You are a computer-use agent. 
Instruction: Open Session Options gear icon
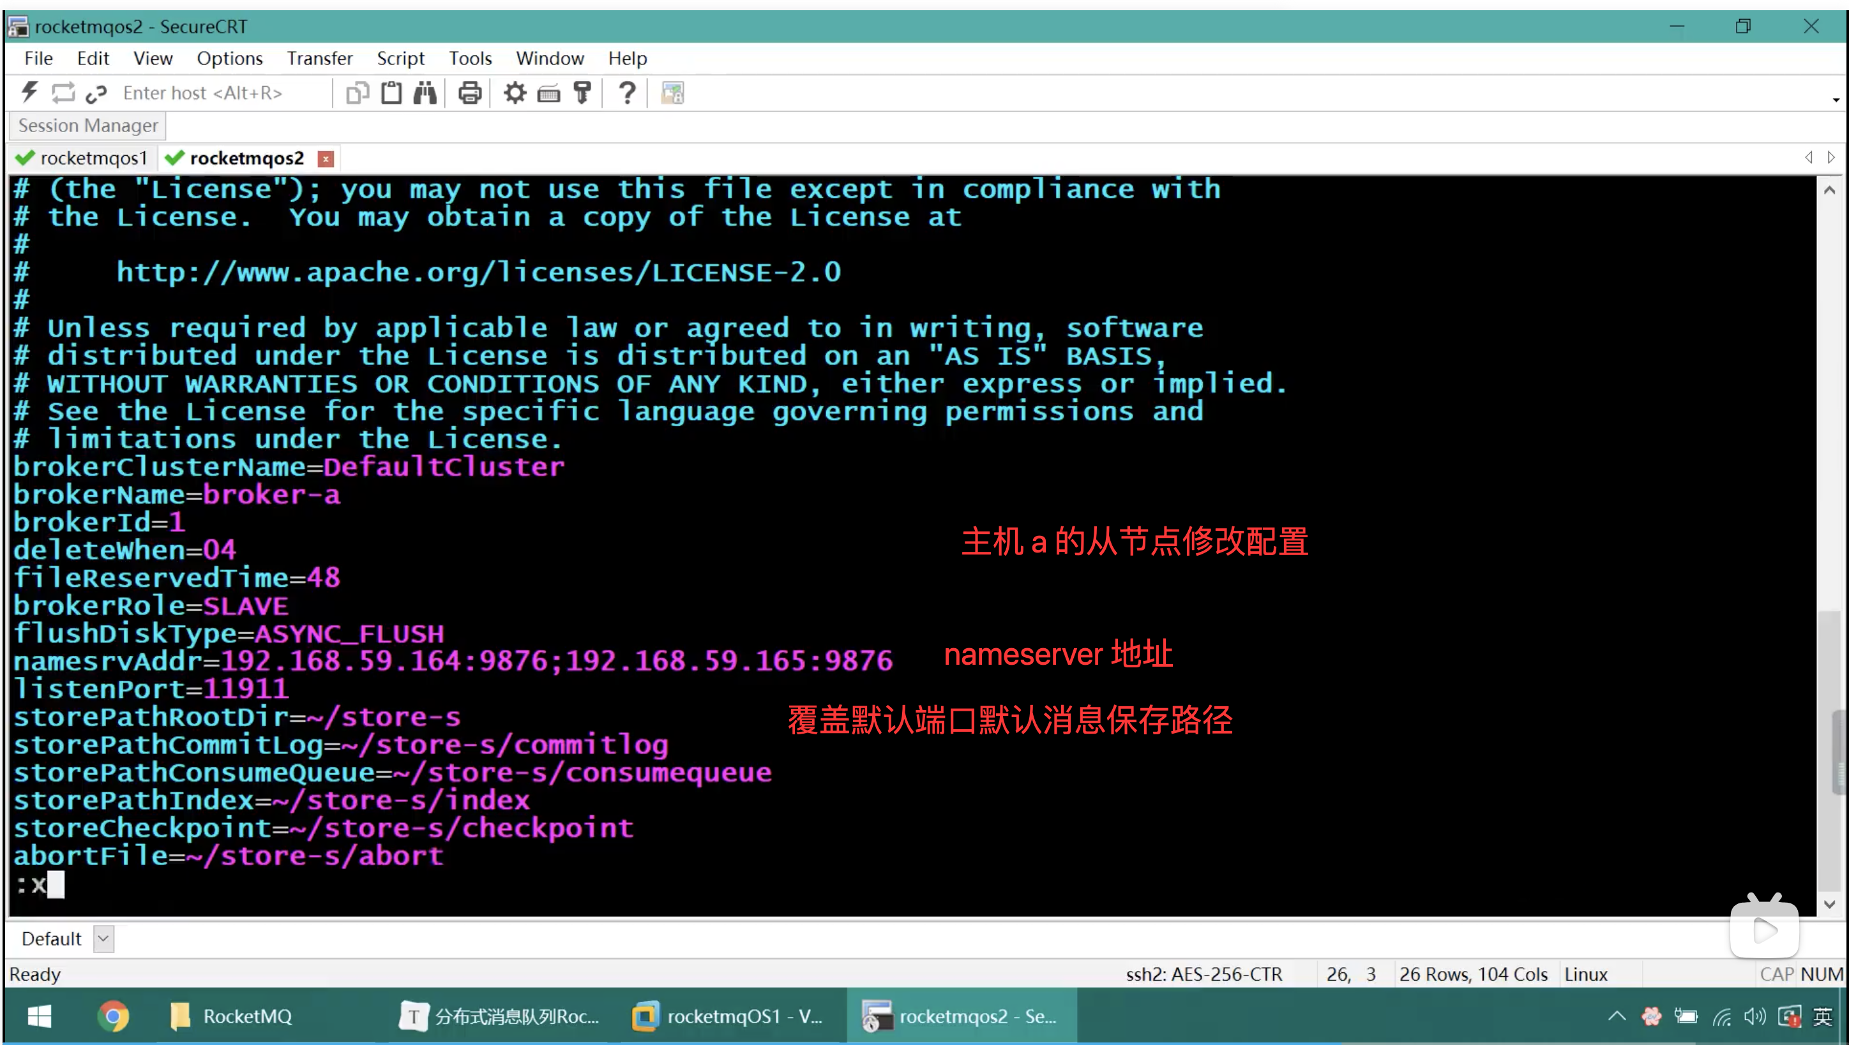point(514,93)
